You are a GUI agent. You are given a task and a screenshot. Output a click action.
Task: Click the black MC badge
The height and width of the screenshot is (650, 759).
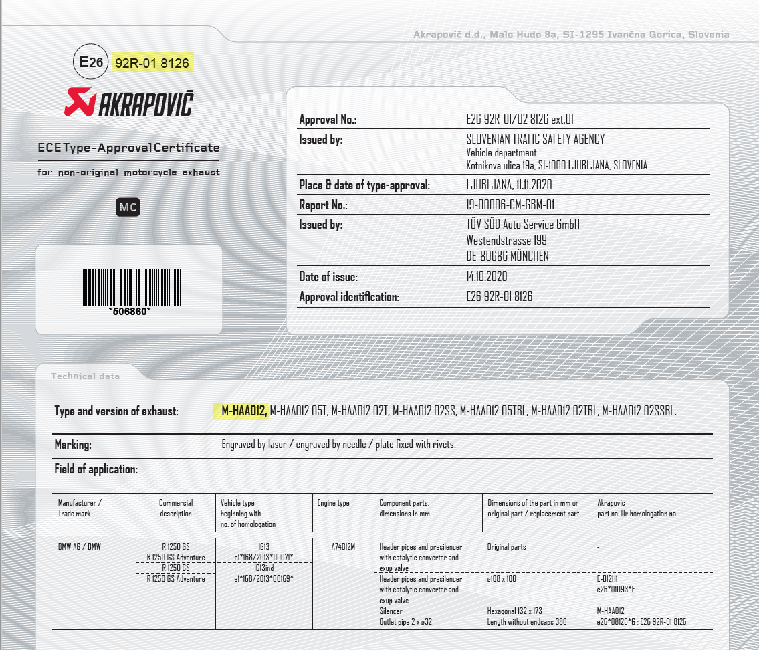pos(128,208)
